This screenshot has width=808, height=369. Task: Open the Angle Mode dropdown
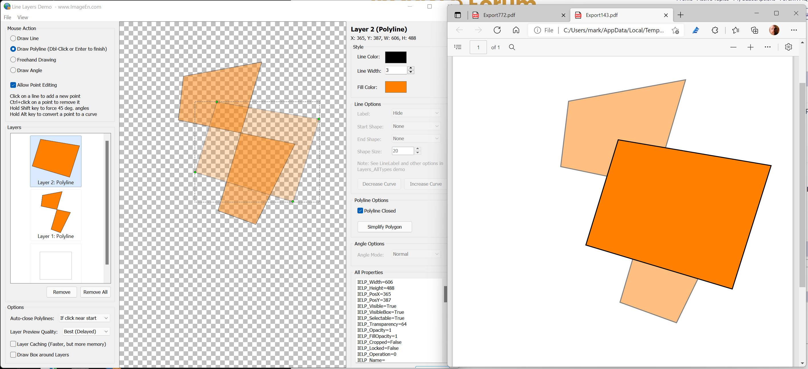[416, 254]
